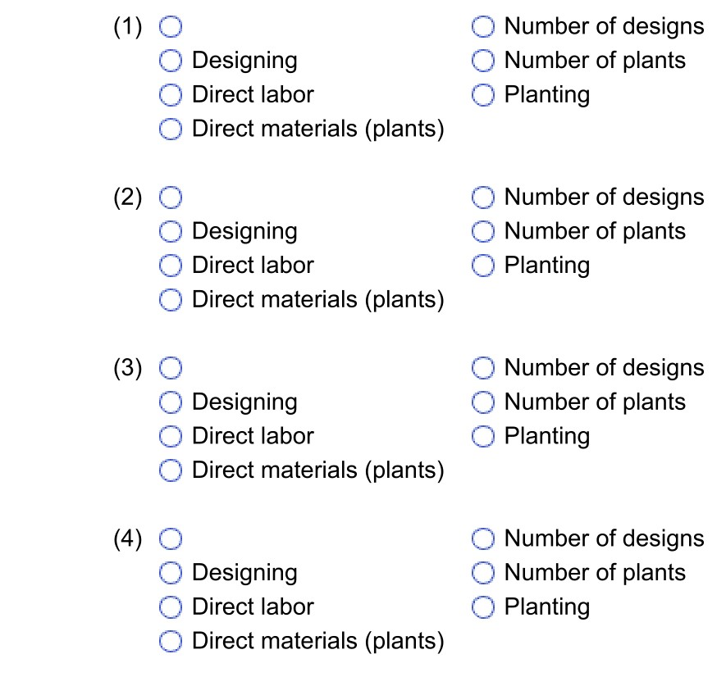This screenshot has width=726, height=677.
Task: Select Direct materials (plants) in question 1
Action: point(171,129)
